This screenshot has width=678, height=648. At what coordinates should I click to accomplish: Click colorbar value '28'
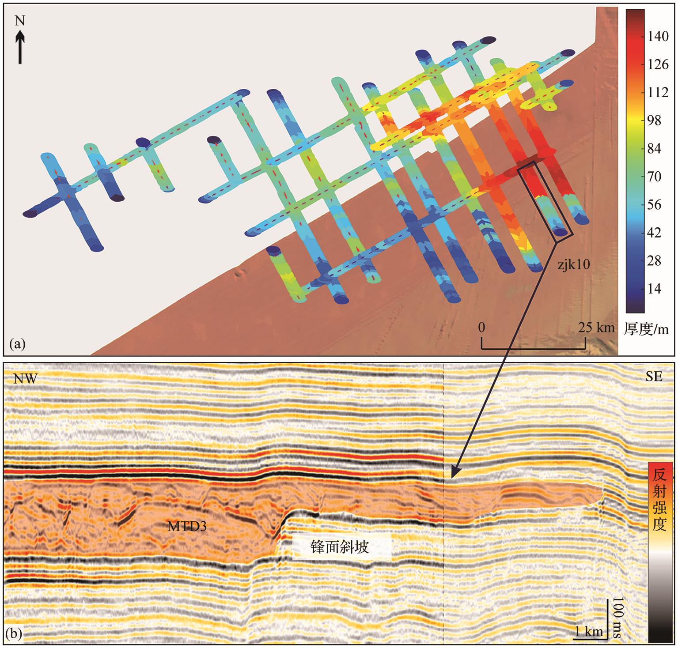(x=655, y=261)
